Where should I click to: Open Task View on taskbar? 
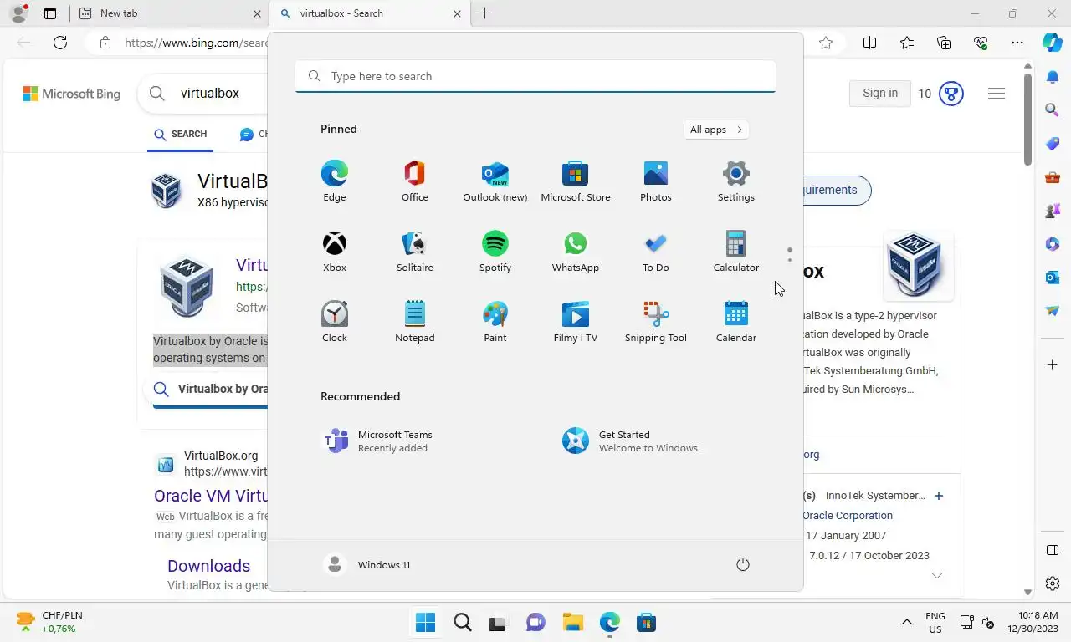click(x=499, y=622)
